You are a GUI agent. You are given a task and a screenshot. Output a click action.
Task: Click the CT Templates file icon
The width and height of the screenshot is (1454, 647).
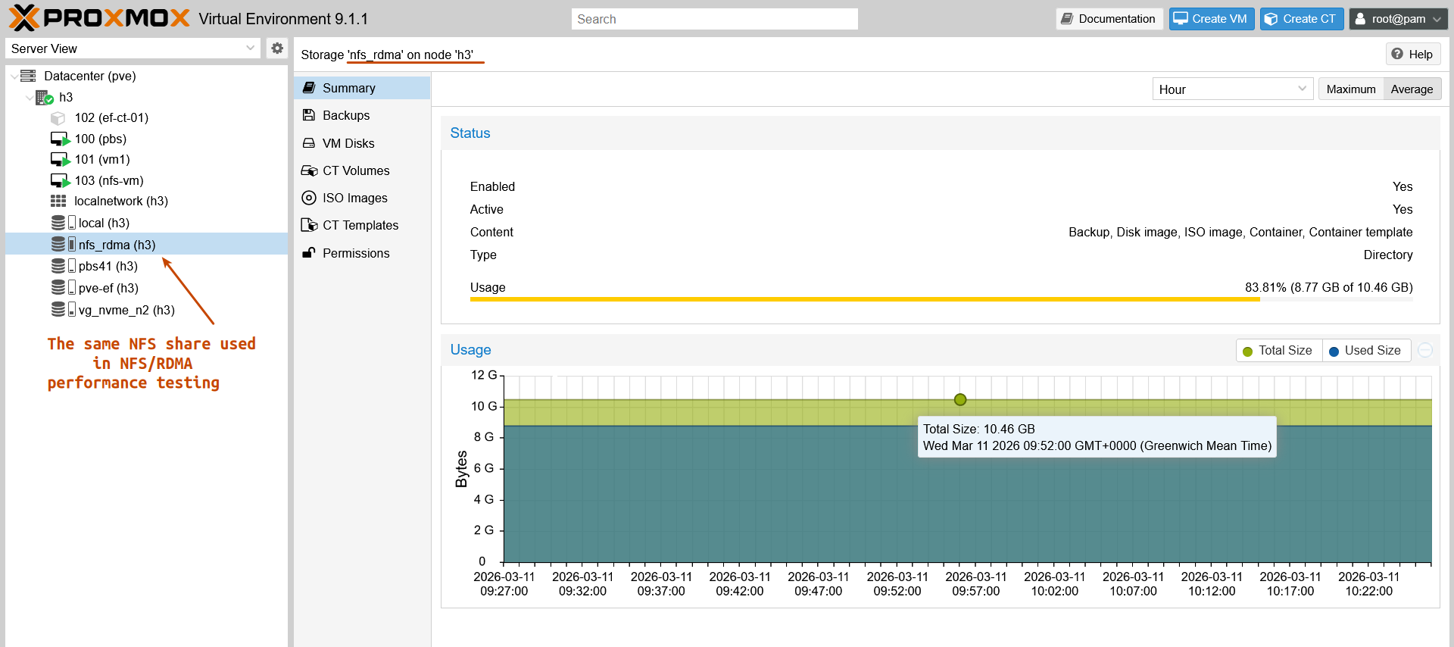point(309,225)
